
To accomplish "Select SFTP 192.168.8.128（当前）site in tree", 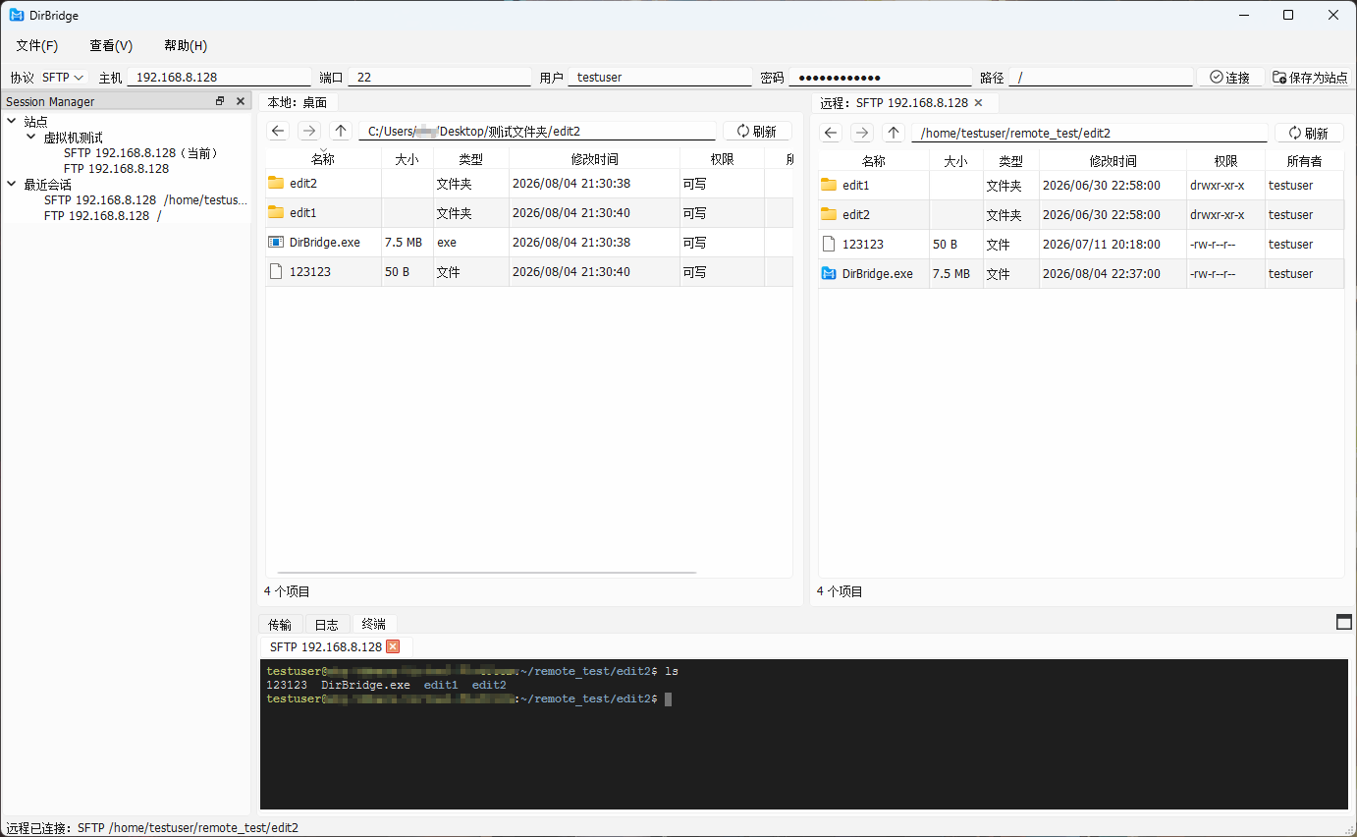I will coord(141,153).
